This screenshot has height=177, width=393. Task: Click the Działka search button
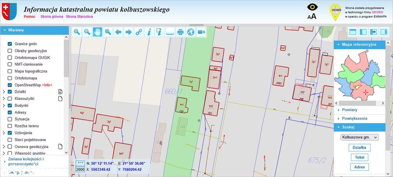[360, 147]
